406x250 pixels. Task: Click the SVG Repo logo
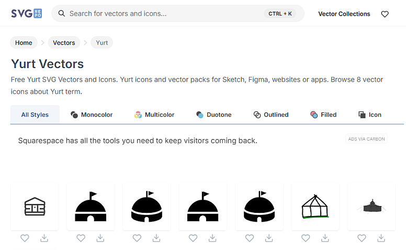[26, 14]
